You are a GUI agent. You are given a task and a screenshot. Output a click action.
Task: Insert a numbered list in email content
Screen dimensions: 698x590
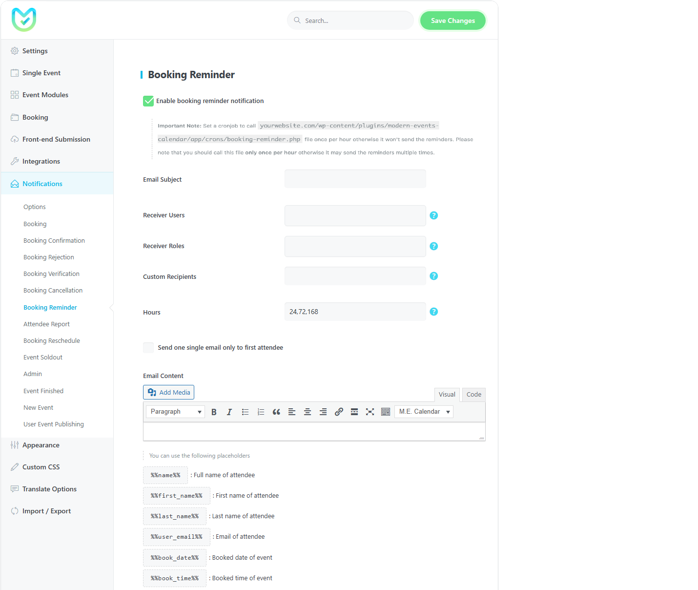pos(261,412)
